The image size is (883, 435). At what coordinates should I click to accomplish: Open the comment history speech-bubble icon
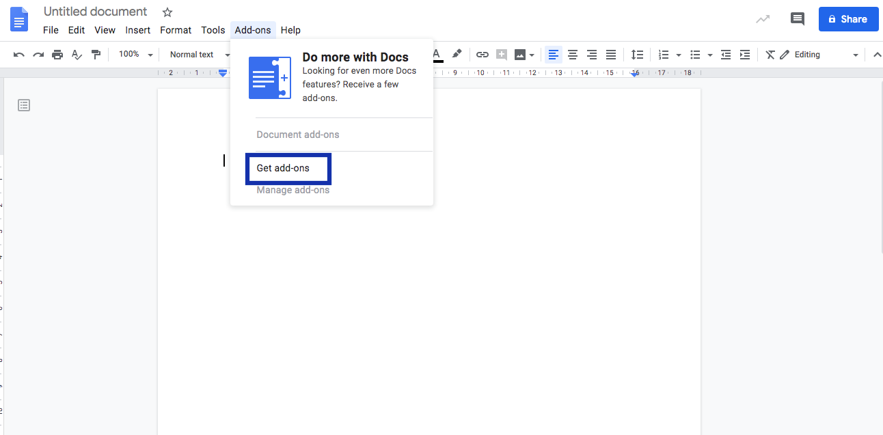tap(798, 19)
